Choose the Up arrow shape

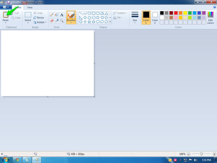(x=106, y=18)
